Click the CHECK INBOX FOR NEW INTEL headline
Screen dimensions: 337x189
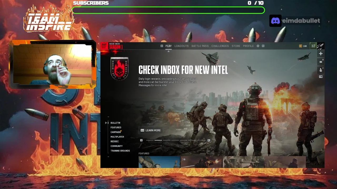tap(183, 70)
